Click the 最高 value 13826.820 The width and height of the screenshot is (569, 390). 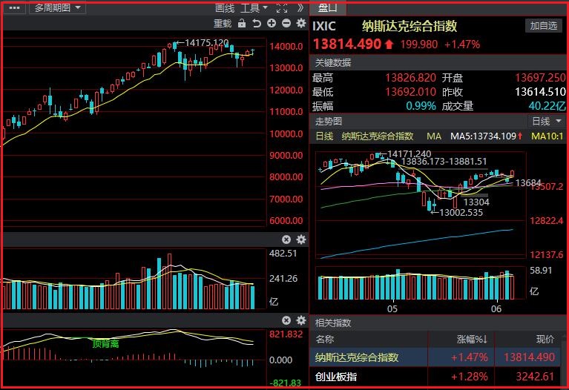[410, 78]
